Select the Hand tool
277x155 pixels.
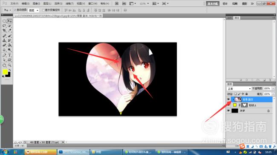(4, 65)
